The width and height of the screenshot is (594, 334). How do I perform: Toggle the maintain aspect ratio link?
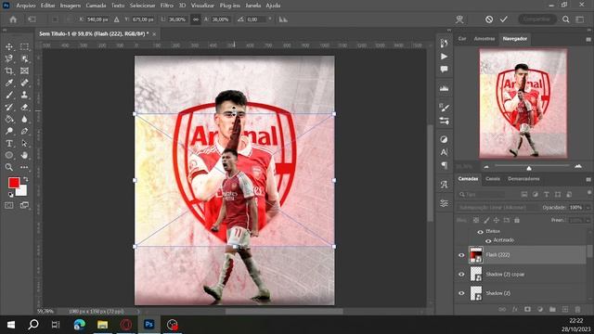tap(196, 19)
